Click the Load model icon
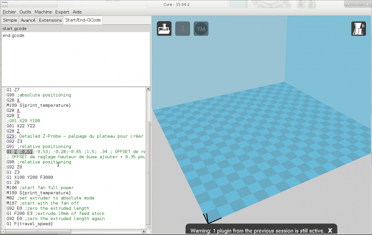The width and height of the screenshot is (372, 235). point(164,29)
